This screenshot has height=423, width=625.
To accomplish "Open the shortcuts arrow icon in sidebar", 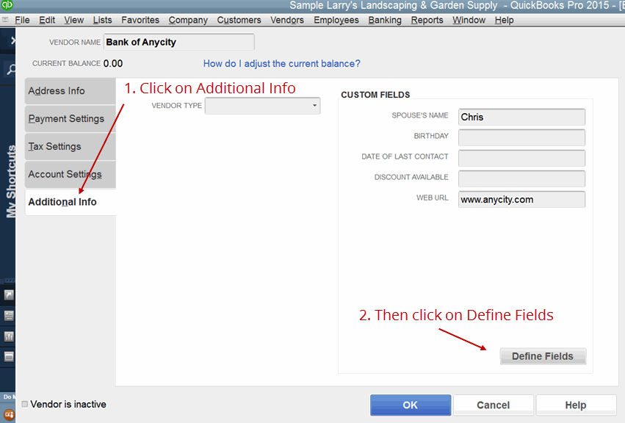I will click(9, 295).
